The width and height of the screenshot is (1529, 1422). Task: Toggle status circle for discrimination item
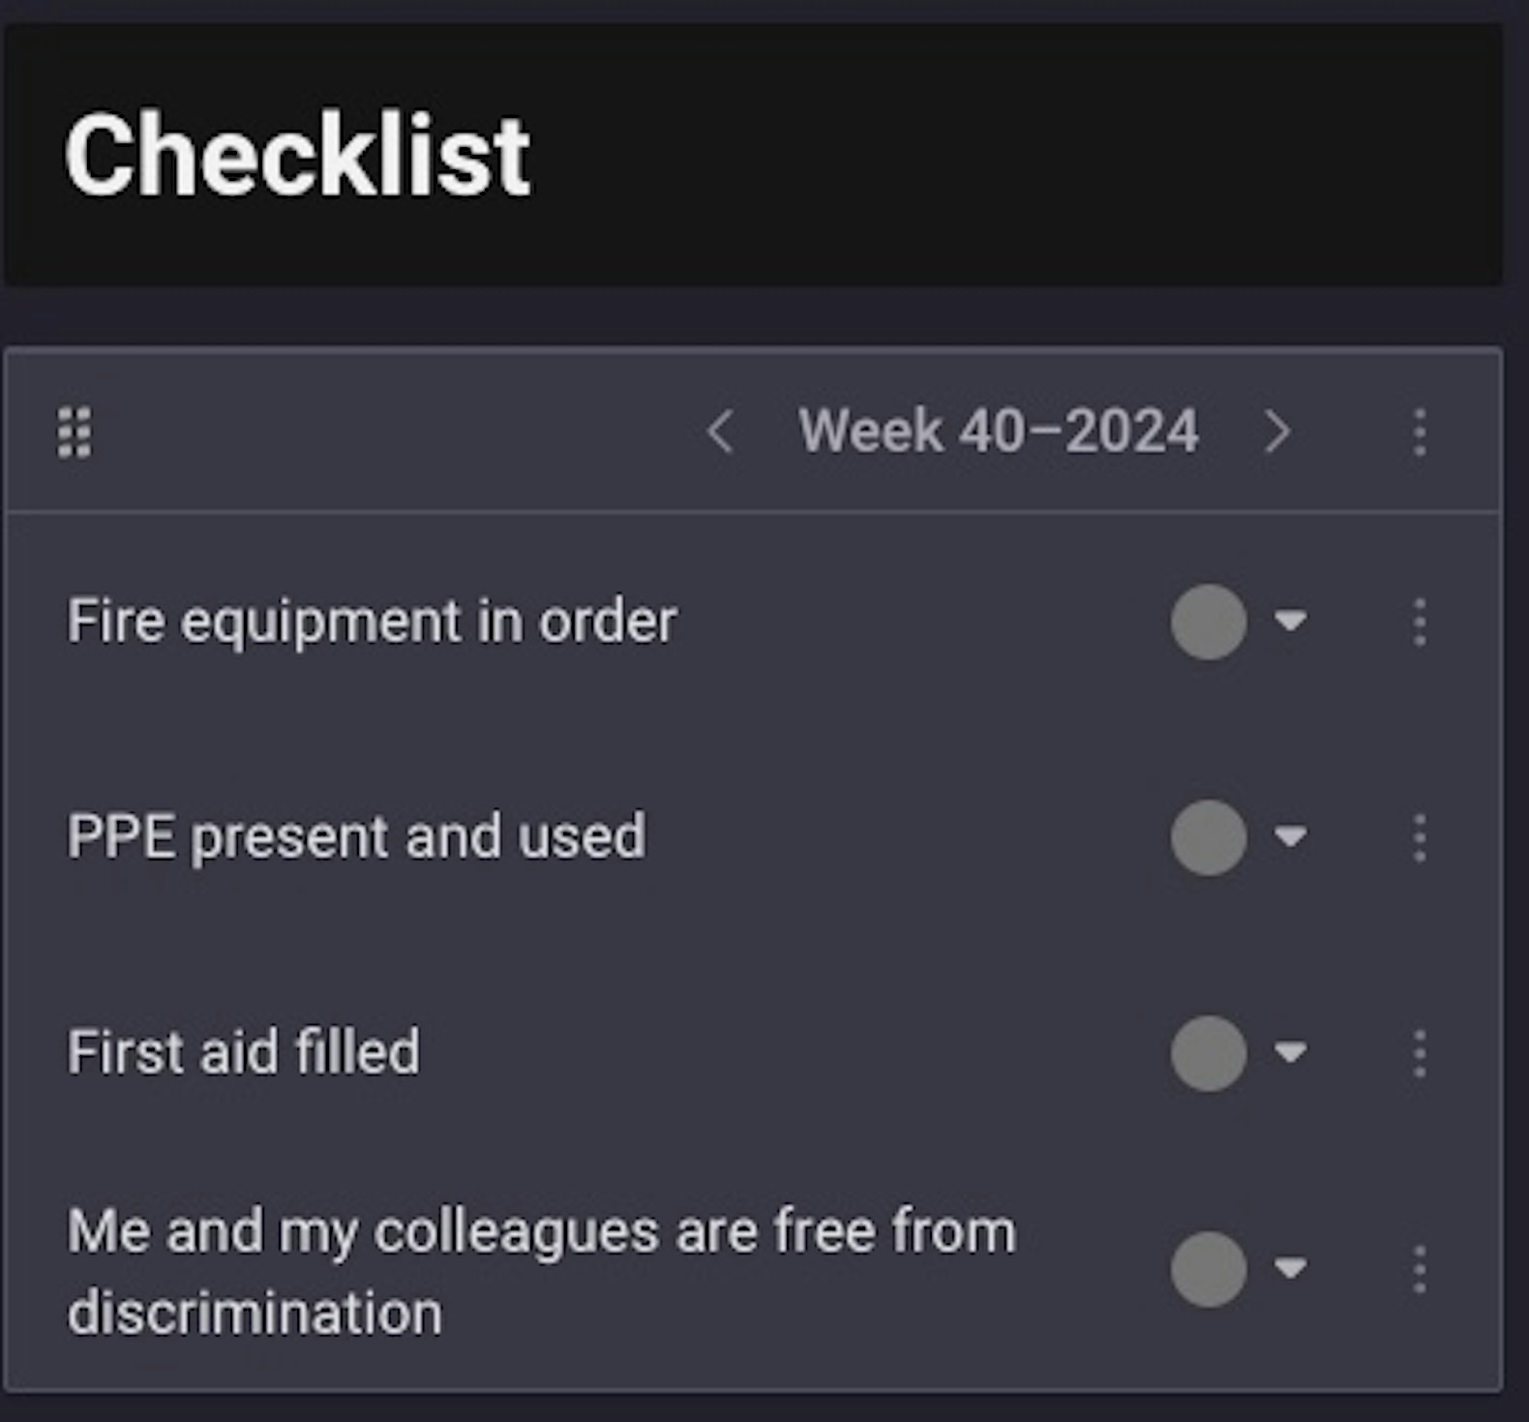point(1209,1269)
